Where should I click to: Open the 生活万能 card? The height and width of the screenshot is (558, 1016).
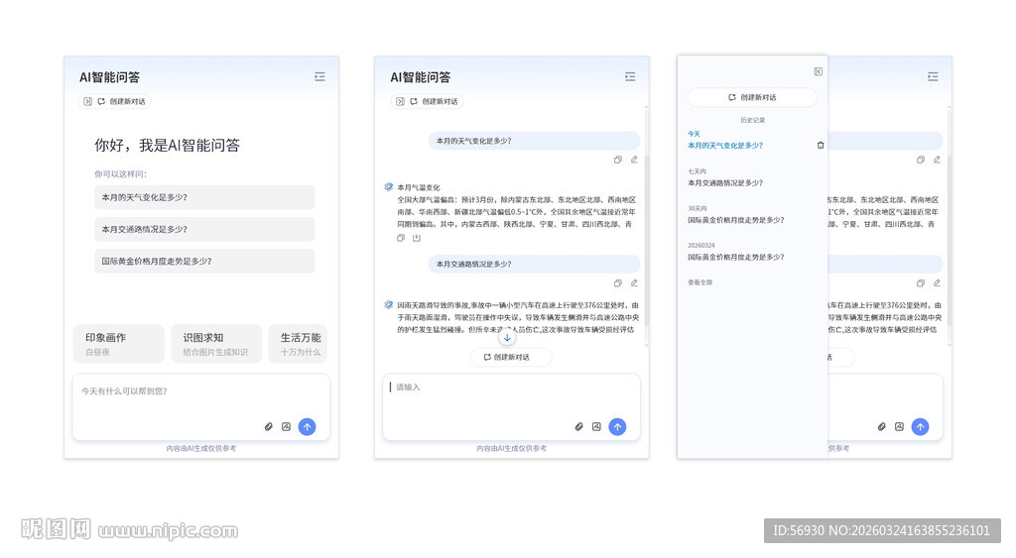(x=298, y=344)
